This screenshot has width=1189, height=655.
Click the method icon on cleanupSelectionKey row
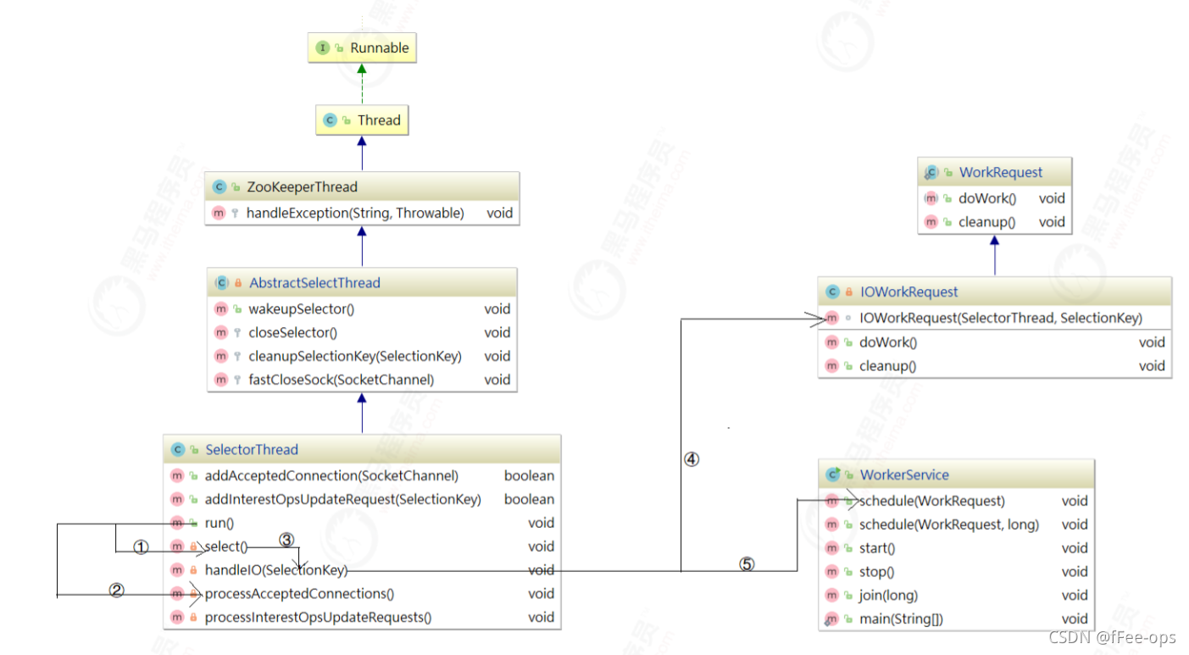[220, 357]
